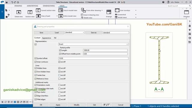Click the Apply button
The height and width of the screenshot is (108, 192).
coord(58,105)
